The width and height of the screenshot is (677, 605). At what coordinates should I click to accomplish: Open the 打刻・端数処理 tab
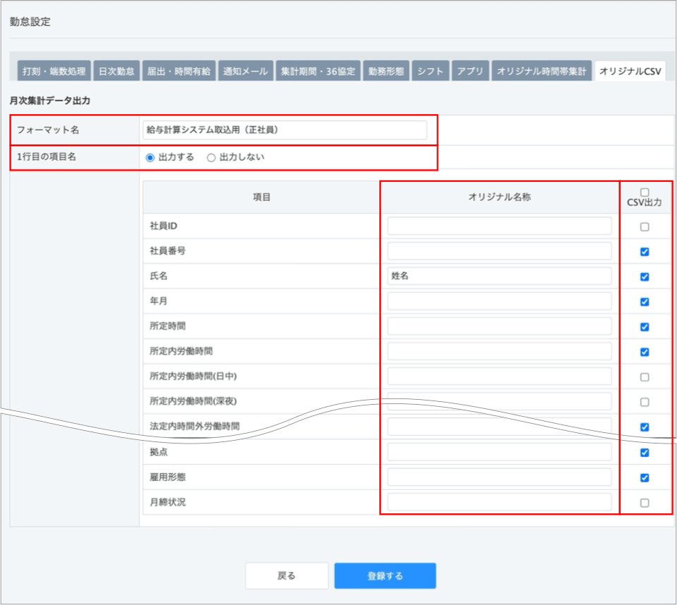[x=54, y=71]
